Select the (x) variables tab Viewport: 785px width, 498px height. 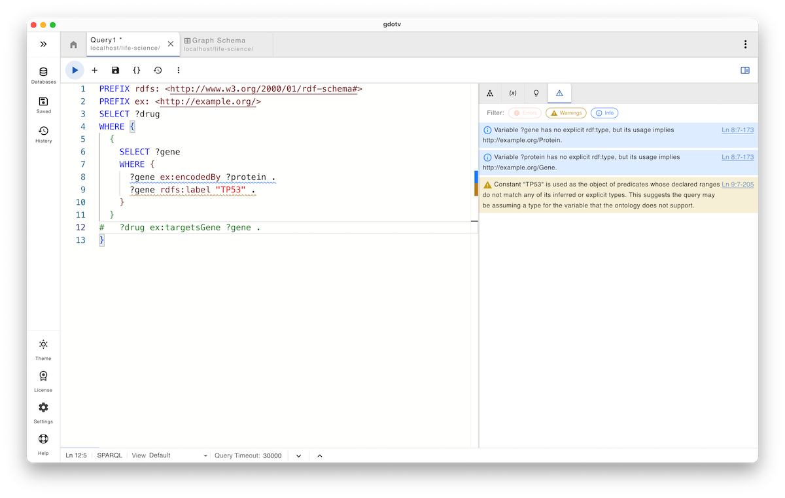pyautogui.click(x=513, y=93)
